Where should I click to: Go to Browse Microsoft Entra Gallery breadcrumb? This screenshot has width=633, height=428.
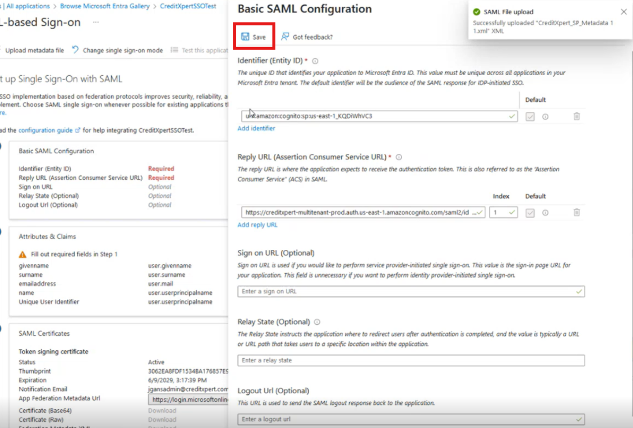pyautogui.click(x=105, y=6)
